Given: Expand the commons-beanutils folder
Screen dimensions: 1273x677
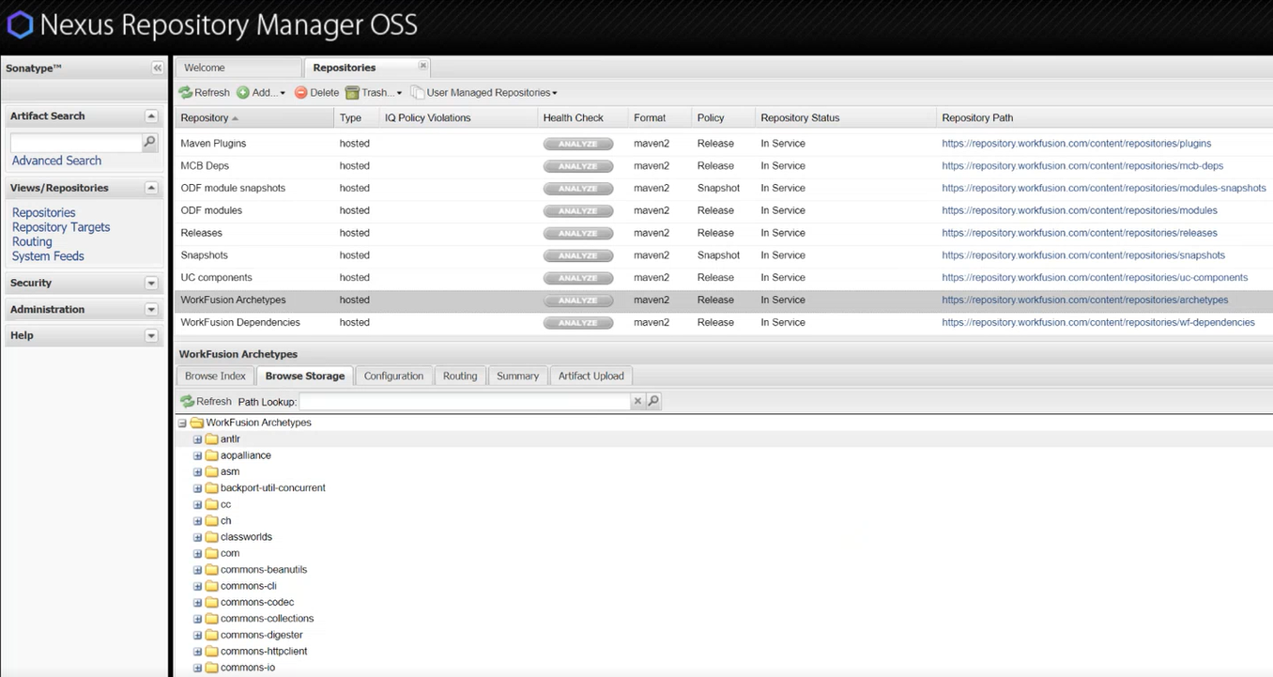Looking at the screenshot, I should tap(197, 570).
